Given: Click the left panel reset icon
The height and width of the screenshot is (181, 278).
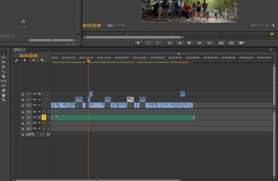Looking at the screenshot, I should click(x=23, y=21).
